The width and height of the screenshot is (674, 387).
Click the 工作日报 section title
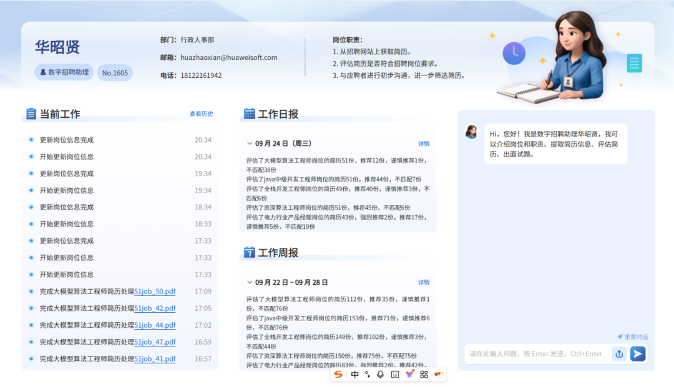(278, 113)
